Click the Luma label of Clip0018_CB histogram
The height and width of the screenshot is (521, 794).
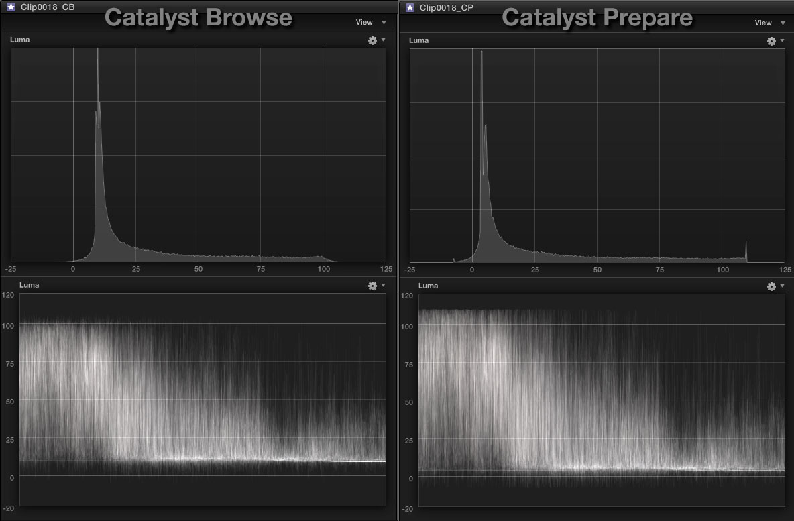point(19,40)
